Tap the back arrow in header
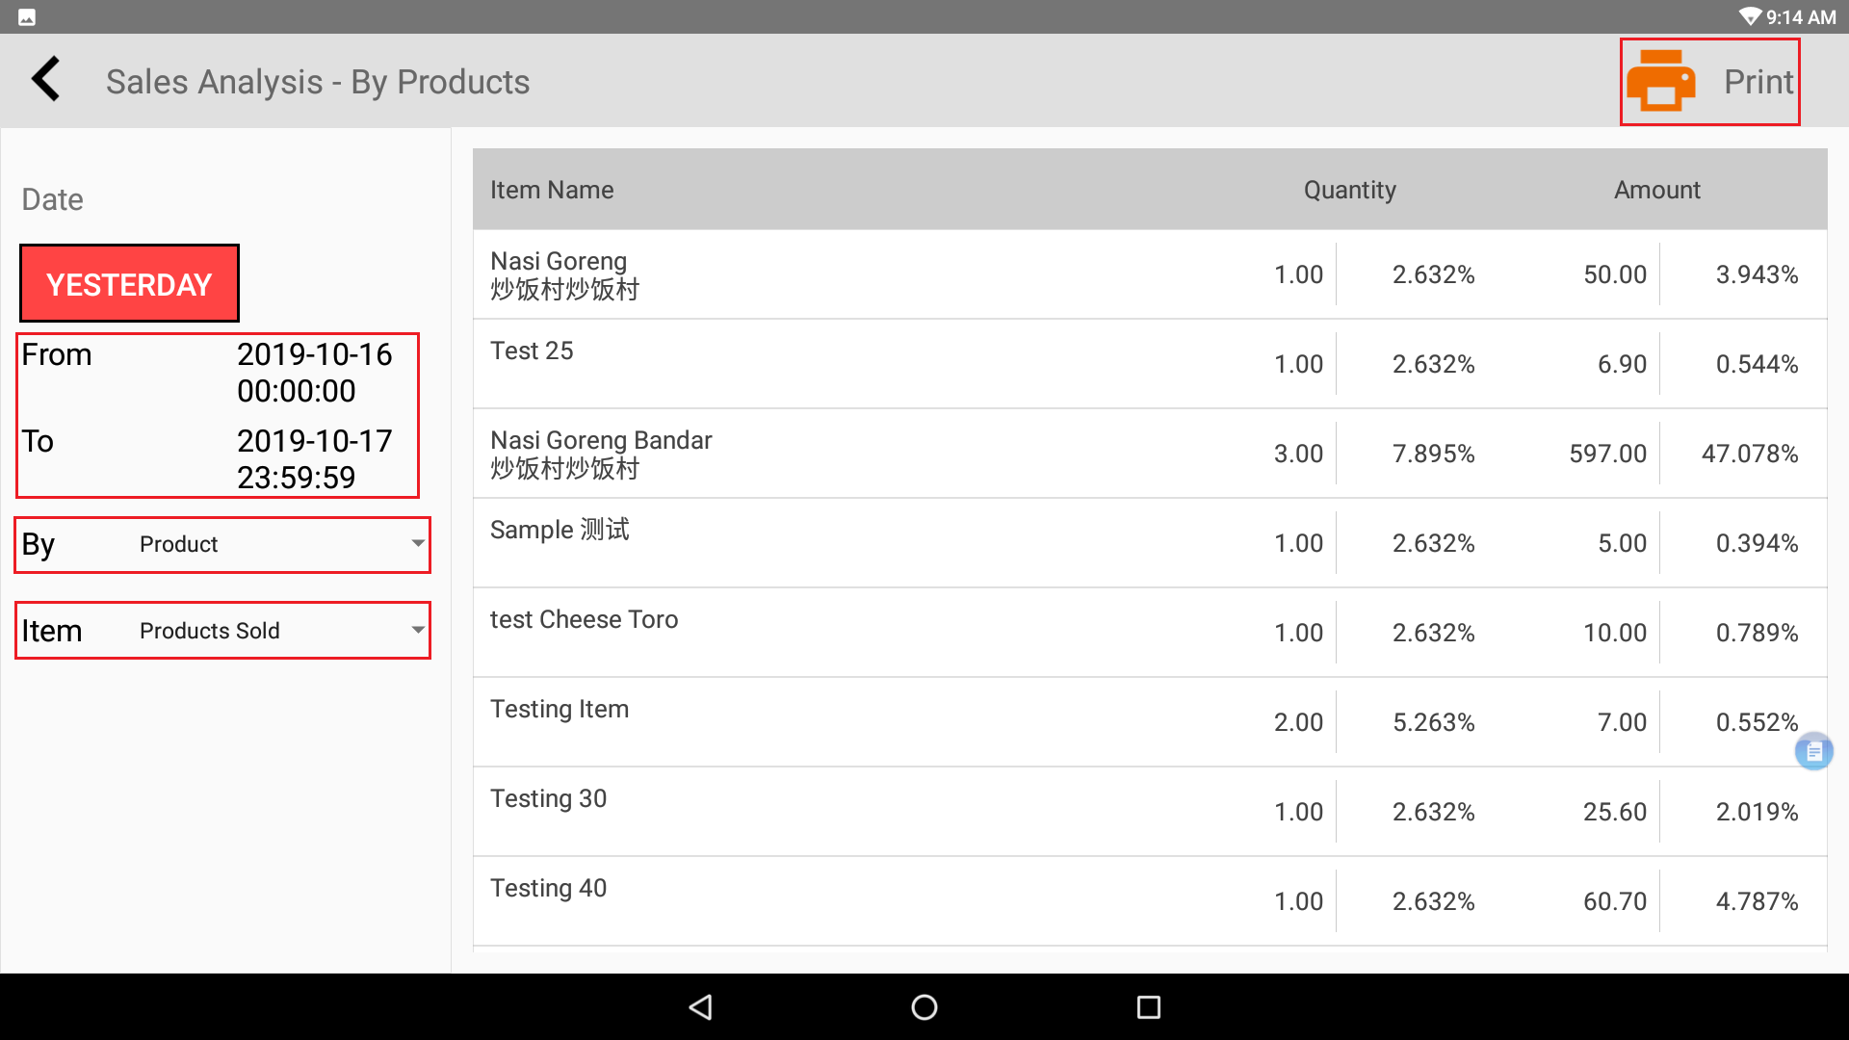The height and width of the screenshot is (1040, 1849). click(46, 80)
